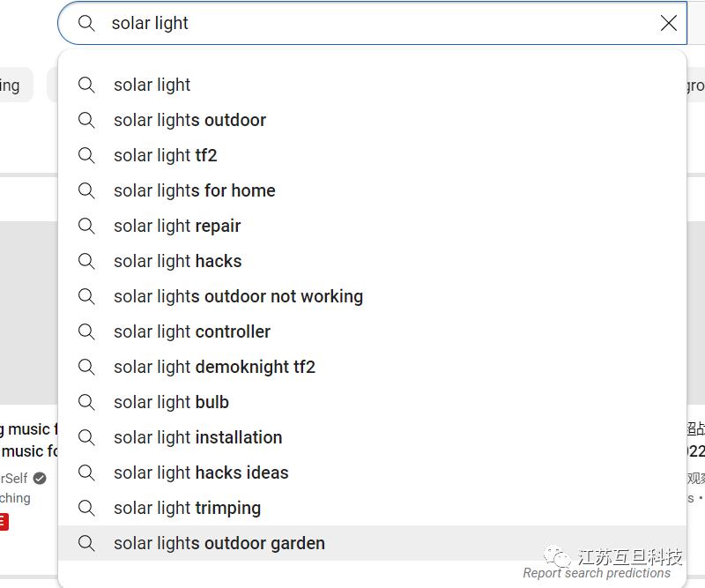Click the magnifier icon beside "solar light bulb"
Viewport: 705px width, 588px height.
(86, 402)
